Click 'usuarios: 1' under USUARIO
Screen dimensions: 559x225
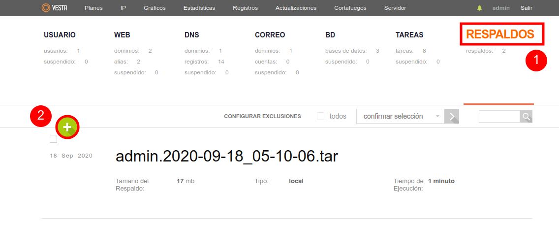click(62, 51)
